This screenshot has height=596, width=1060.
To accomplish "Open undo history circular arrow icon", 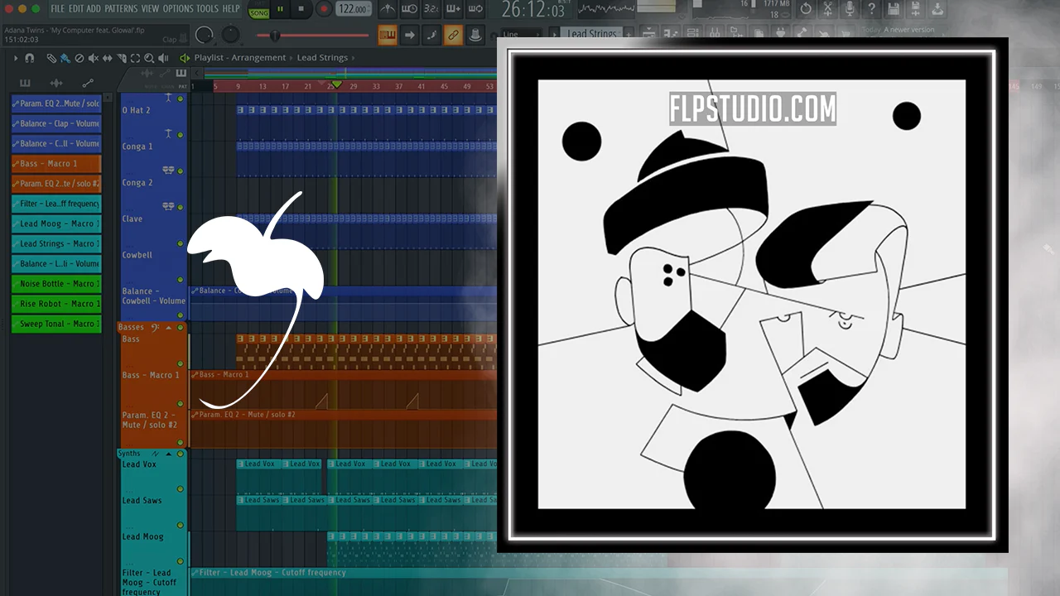I will 806,10.
